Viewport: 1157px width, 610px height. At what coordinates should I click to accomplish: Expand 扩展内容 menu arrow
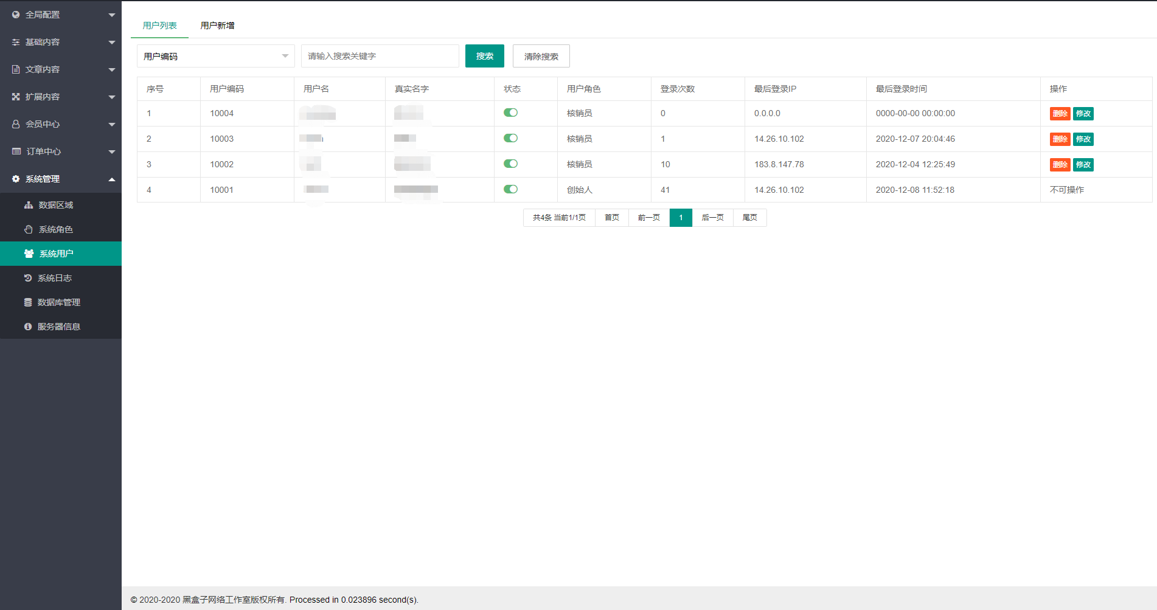click(112, 97)
